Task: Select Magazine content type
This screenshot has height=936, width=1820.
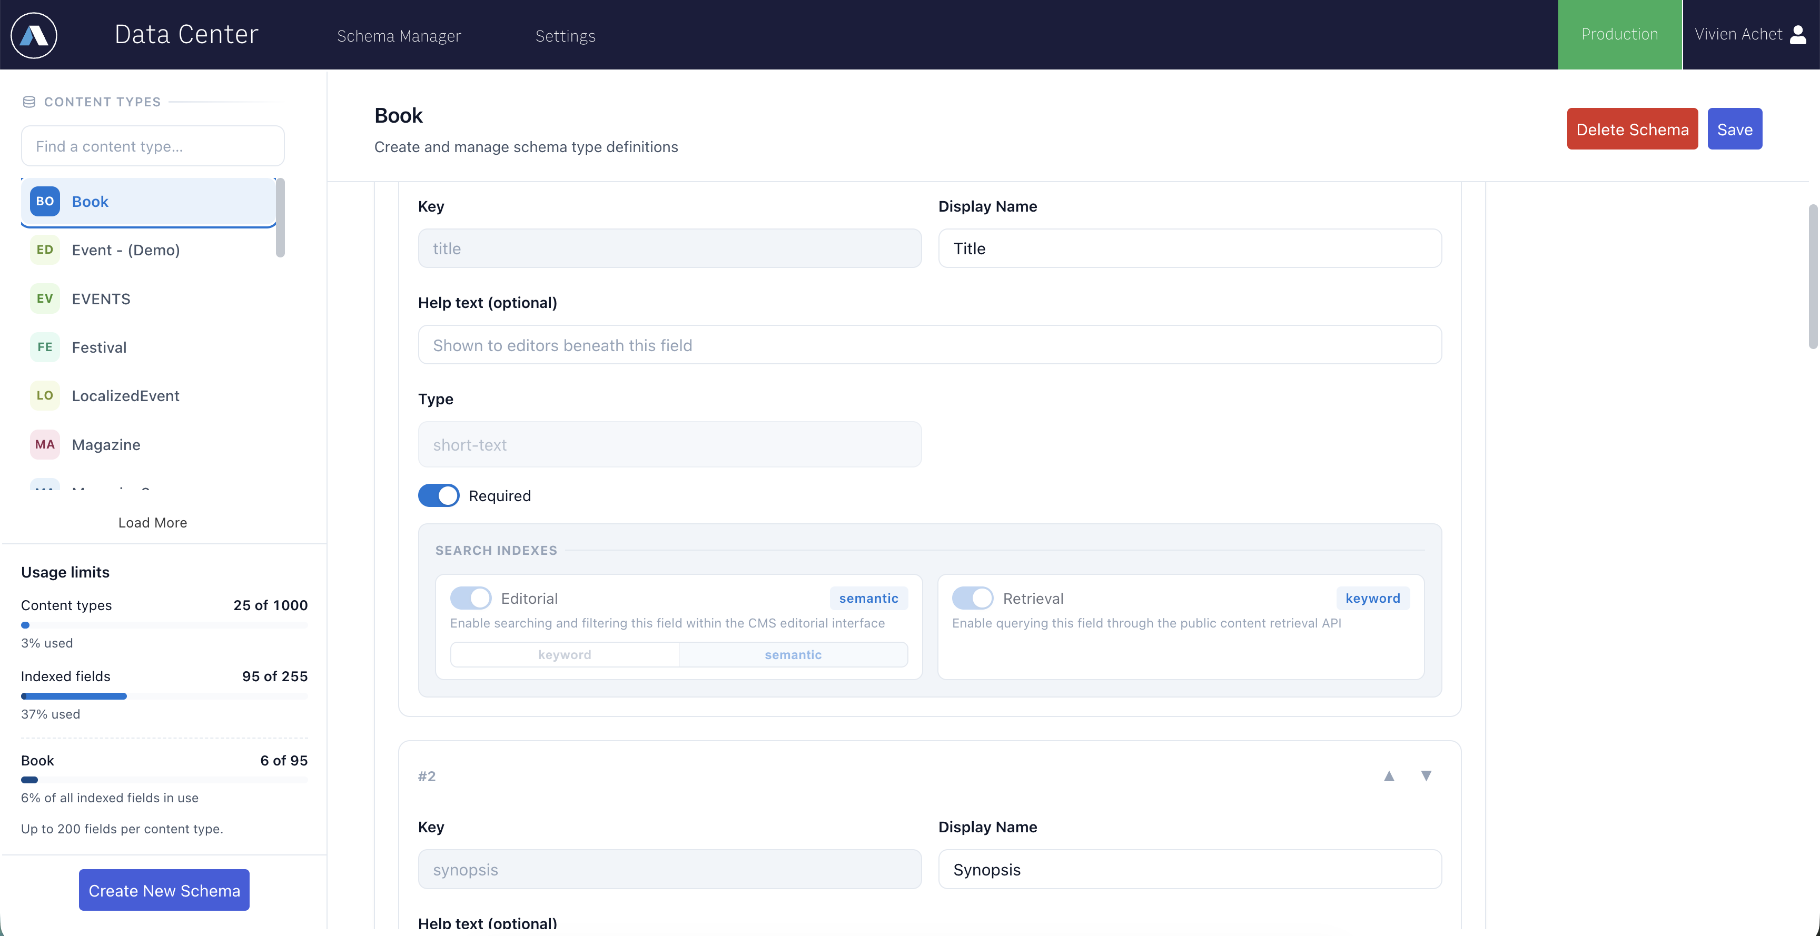Action: [x=149, y=444]
